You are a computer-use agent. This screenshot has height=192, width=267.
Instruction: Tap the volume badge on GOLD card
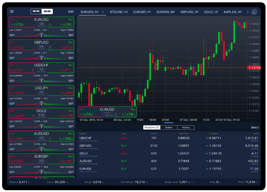[x=33, y=116]
